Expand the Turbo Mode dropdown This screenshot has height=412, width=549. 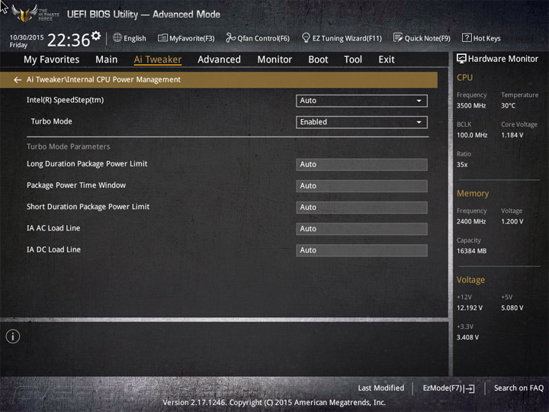pos(361,122)
